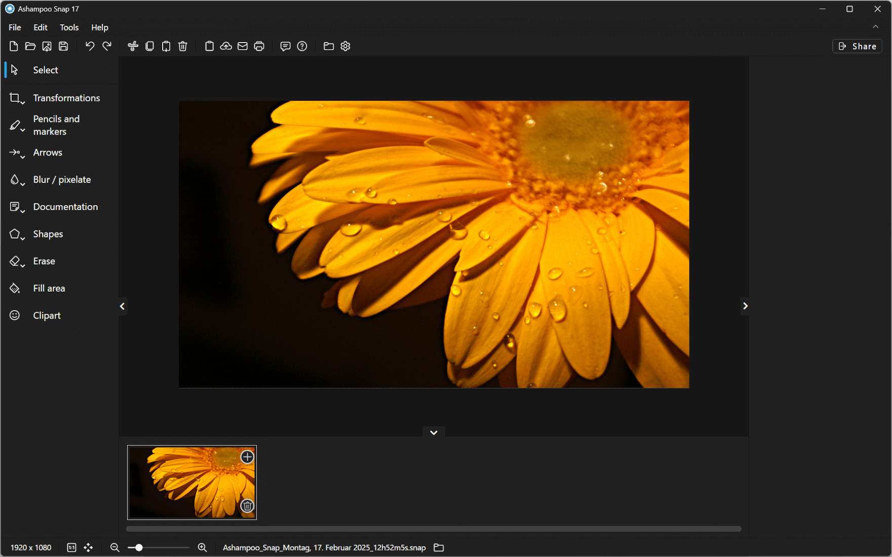Screen dimensions: 892x557
Task: Toggle the pan/move view mode
Action: (x=88, y=547)
